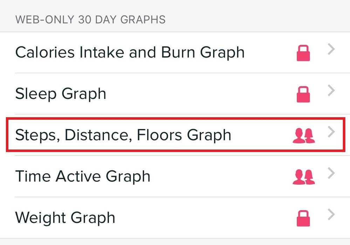Click the lock icon for Calories Intake graph
The height and width of the screenshot is (245, 350).
pyautogui.click(x=303, y=53)
